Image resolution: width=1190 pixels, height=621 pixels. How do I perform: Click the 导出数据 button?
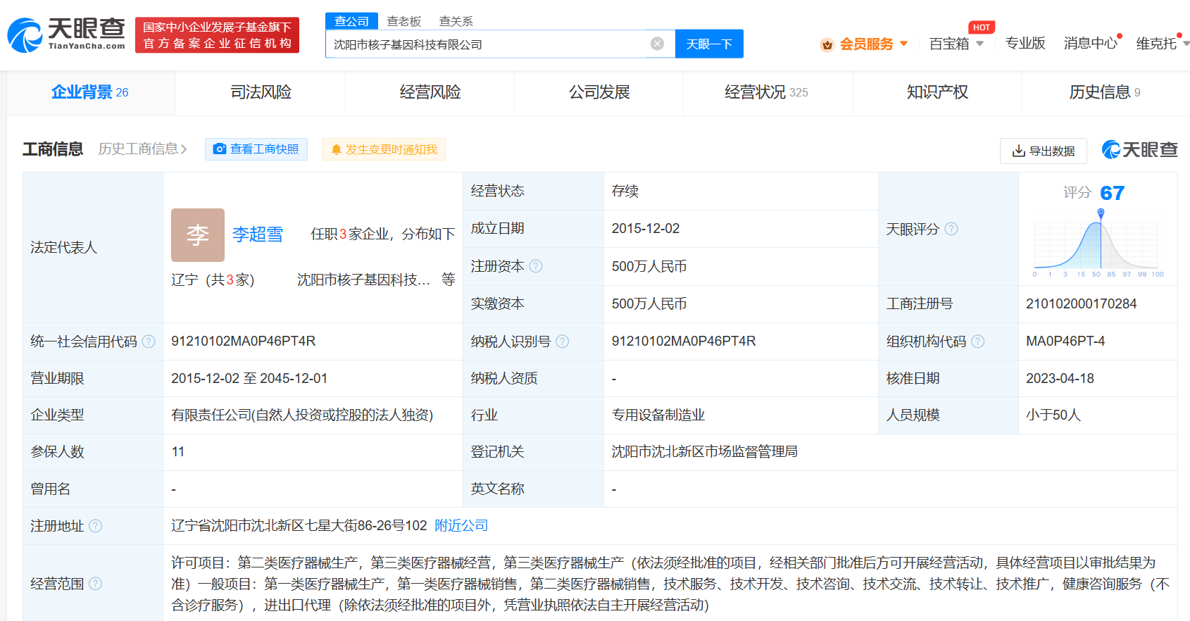[x=1044, y=151]
